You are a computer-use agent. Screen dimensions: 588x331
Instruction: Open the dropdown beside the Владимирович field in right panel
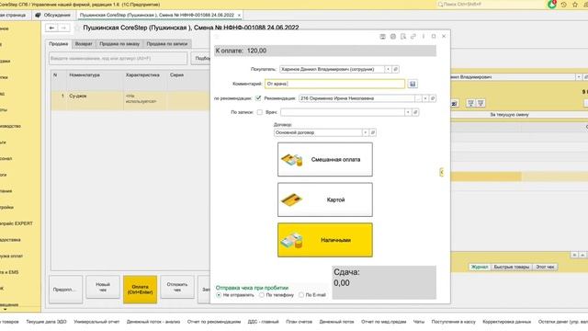[x=579, y=77]
